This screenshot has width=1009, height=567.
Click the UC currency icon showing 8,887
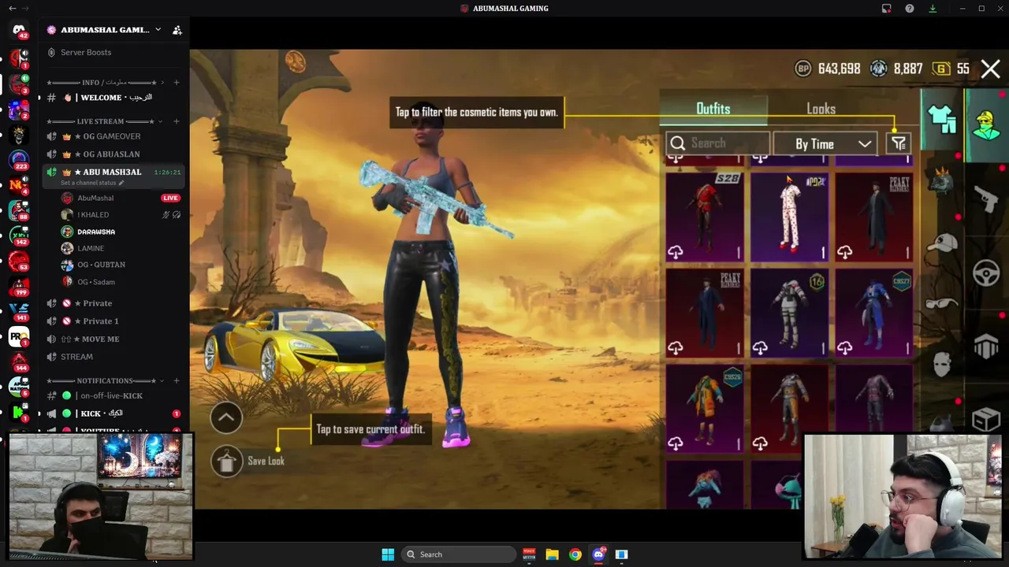tap(878, 69)
